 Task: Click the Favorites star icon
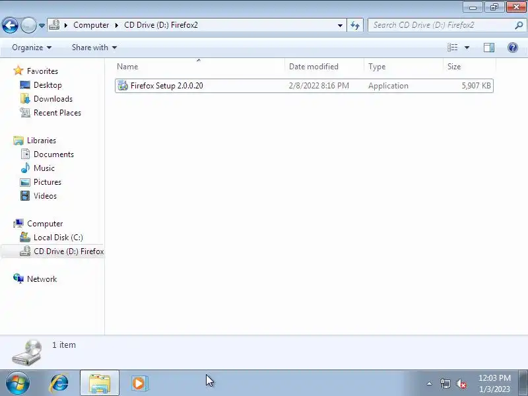tap(18, 71)
